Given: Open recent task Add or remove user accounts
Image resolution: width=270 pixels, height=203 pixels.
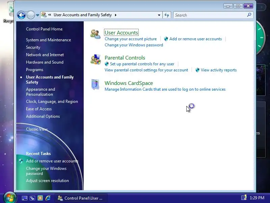Looking at the screenshot, I should [52, 161].
